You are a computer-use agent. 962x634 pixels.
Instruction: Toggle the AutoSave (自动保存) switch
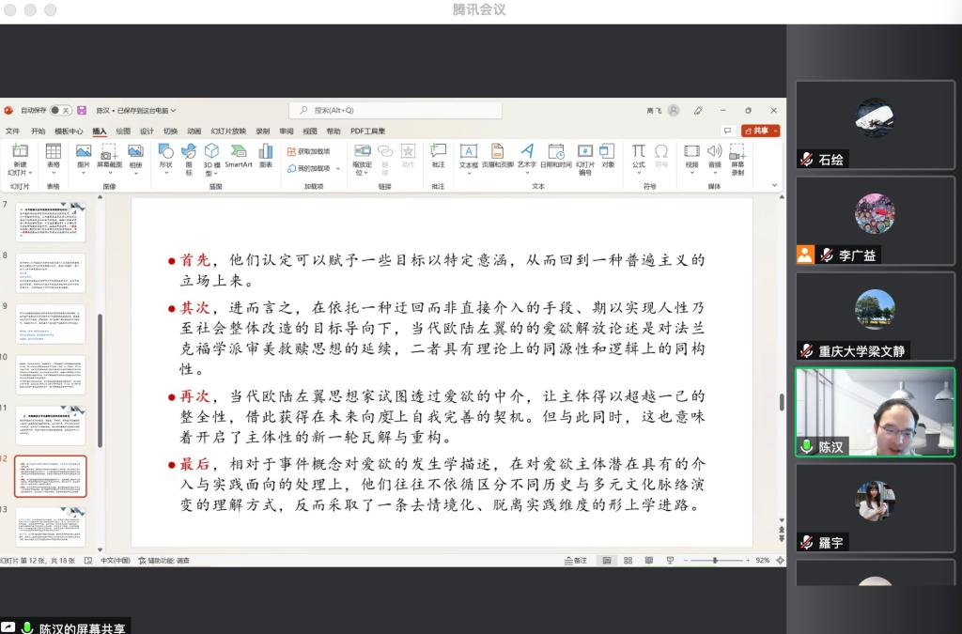[x=61, y=111]
